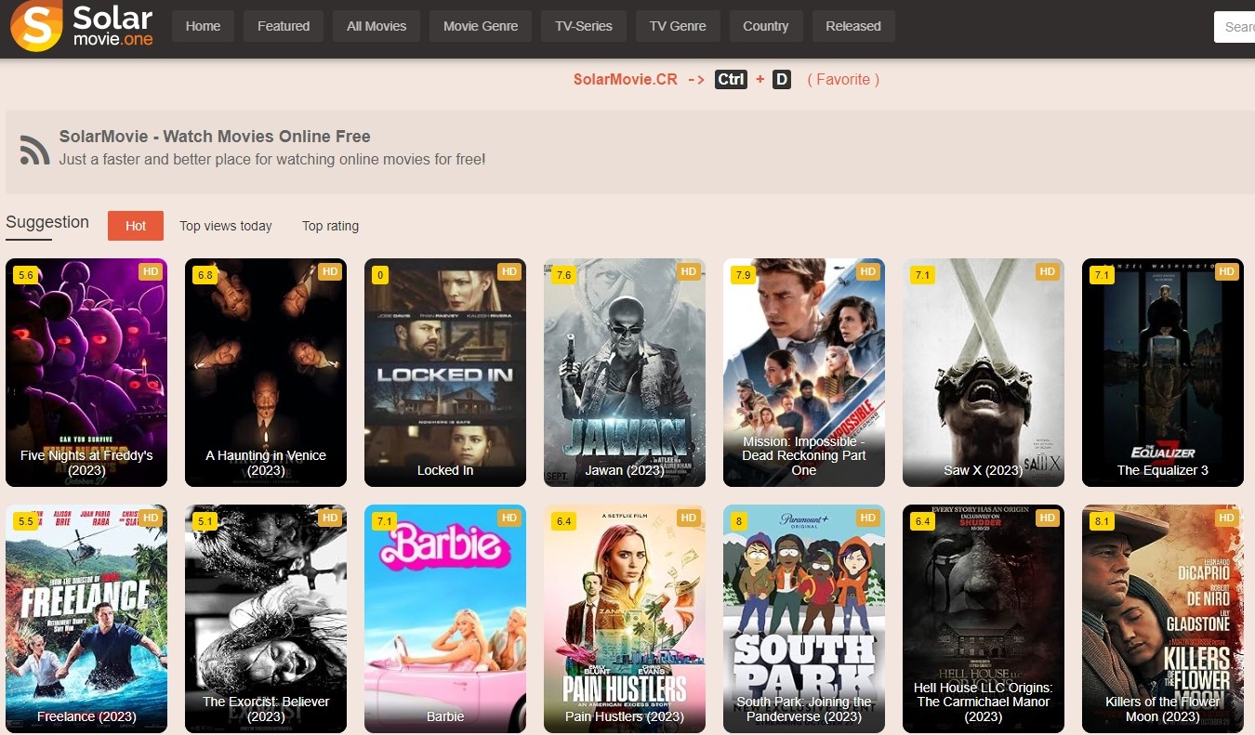The width and height of the screenshot is (1255, 735).
Task: Click the 5.1 rating badge
Action: pyautogui.click(x=205, y=521)
